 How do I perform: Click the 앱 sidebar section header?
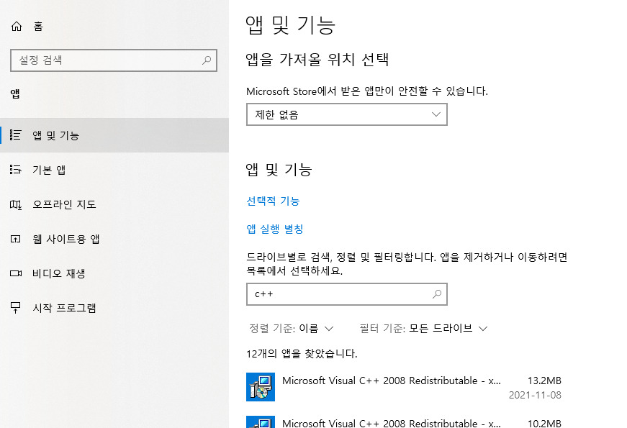tap(15, 94)
